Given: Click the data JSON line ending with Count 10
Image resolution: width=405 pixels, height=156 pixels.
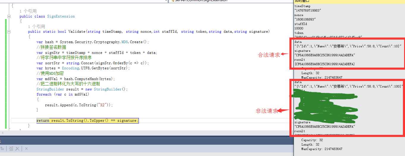Looking at the screenshot, I should point(348,46).
